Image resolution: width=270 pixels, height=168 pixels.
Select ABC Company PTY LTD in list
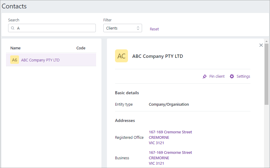[40, 60]
